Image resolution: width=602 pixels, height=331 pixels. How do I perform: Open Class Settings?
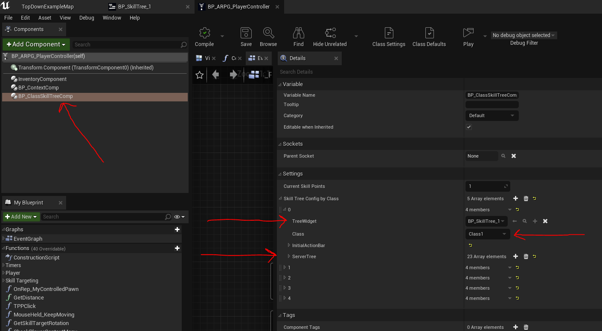click(x=389, y=37)
